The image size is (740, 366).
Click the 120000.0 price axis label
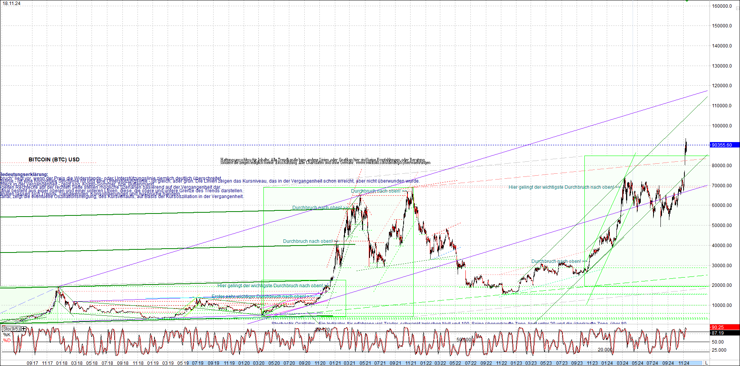pyautogui.click(x=722, y=86)
